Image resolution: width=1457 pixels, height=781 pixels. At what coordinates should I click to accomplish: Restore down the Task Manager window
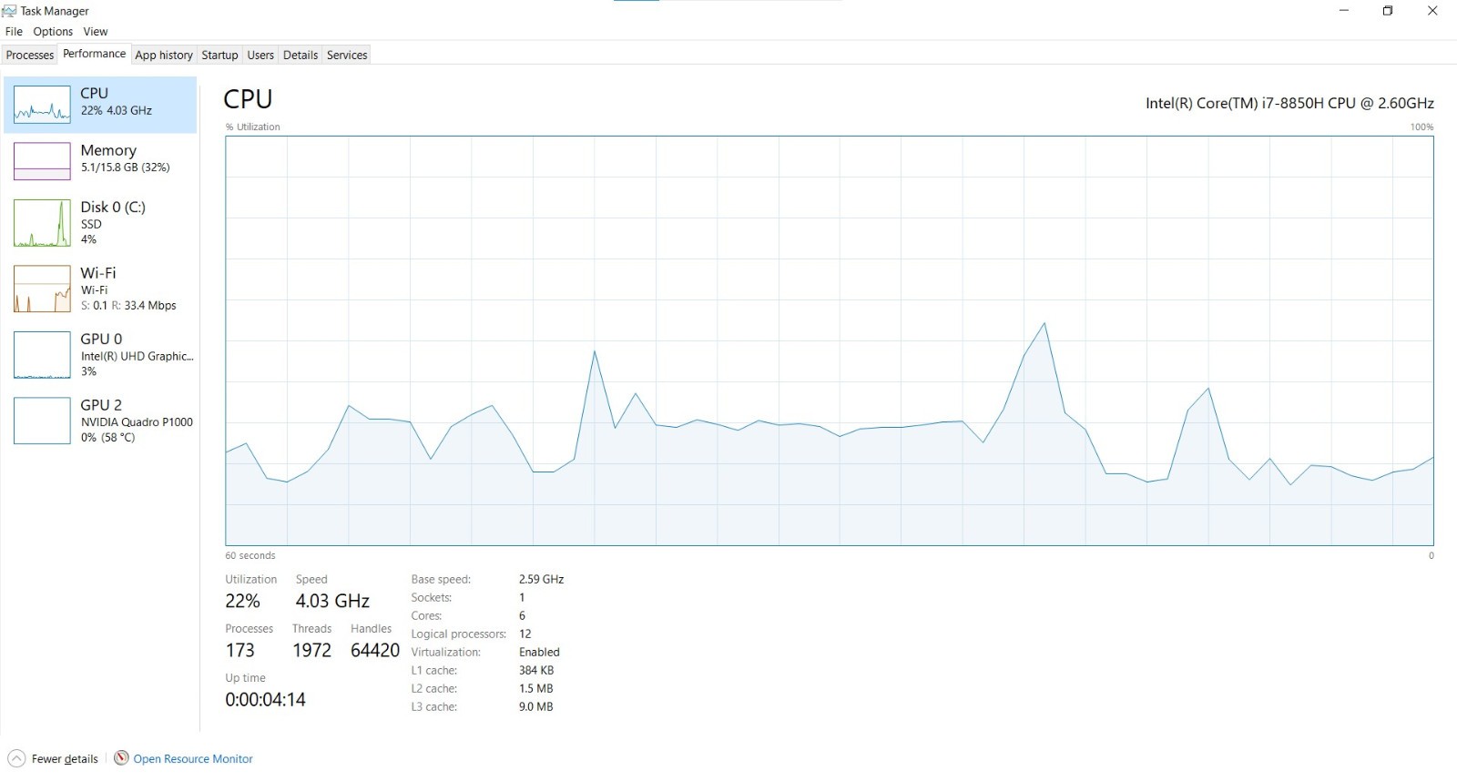[1388, 11]
